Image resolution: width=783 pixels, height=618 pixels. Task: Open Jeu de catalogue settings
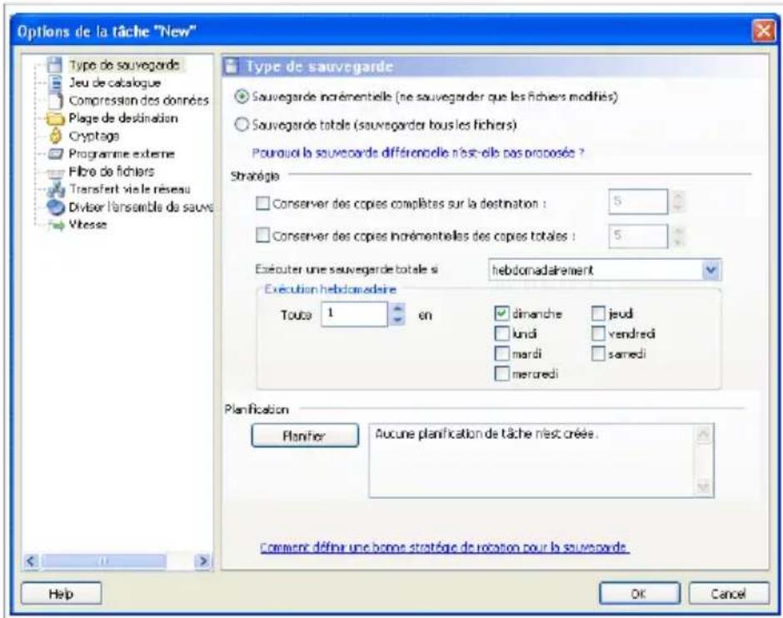coord(114,82)
